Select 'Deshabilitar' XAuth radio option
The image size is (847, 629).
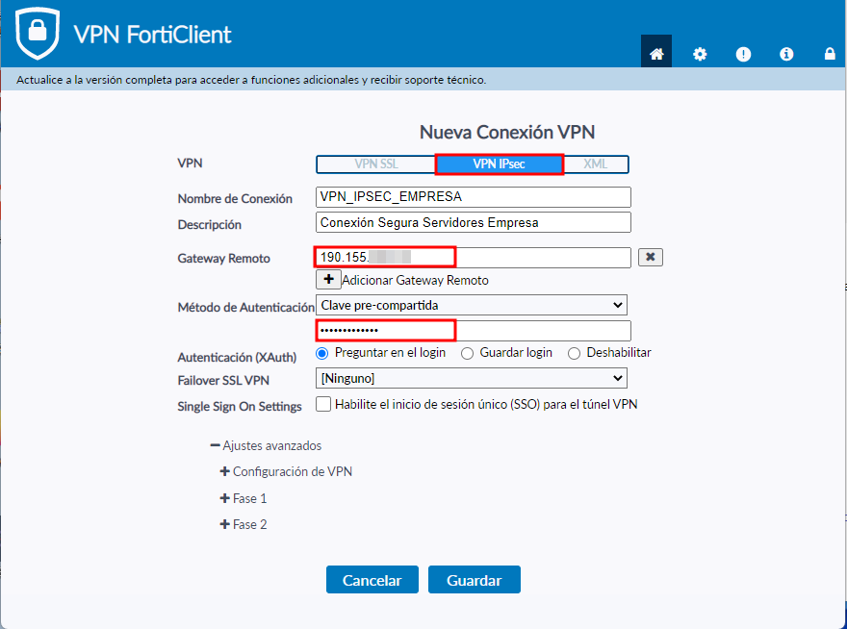[575, 353]
